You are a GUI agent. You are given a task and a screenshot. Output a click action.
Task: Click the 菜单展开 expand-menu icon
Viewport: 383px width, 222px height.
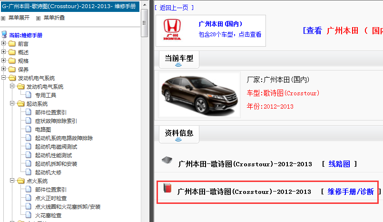click(x=3, y=18)
